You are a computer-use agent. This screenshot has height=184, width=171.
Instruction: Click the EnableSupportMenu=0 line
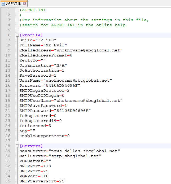(x=45, y=136)
